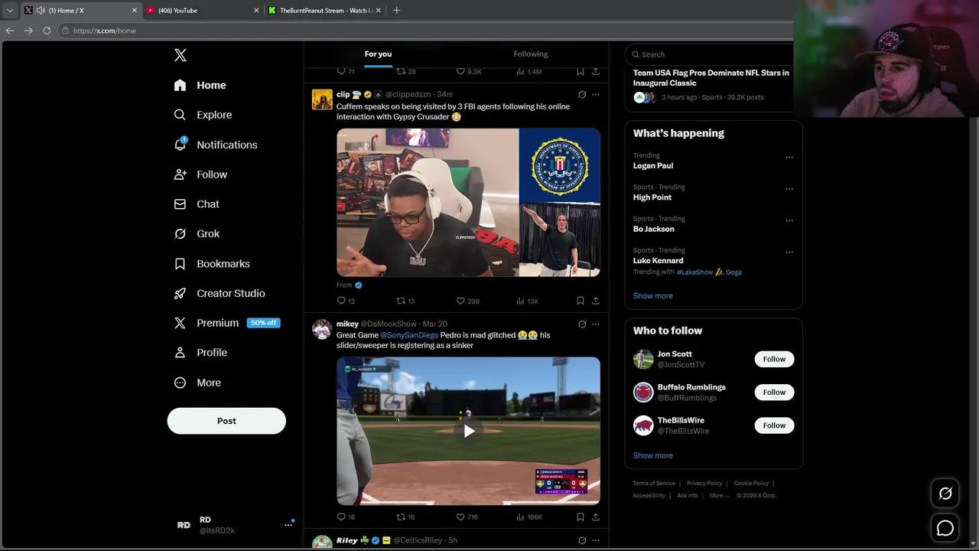Image resolution: width=979 pixels, height=551 pixels.
Task: Bookmark the clip Cuffem post
Action: click(x=581, y=301)
